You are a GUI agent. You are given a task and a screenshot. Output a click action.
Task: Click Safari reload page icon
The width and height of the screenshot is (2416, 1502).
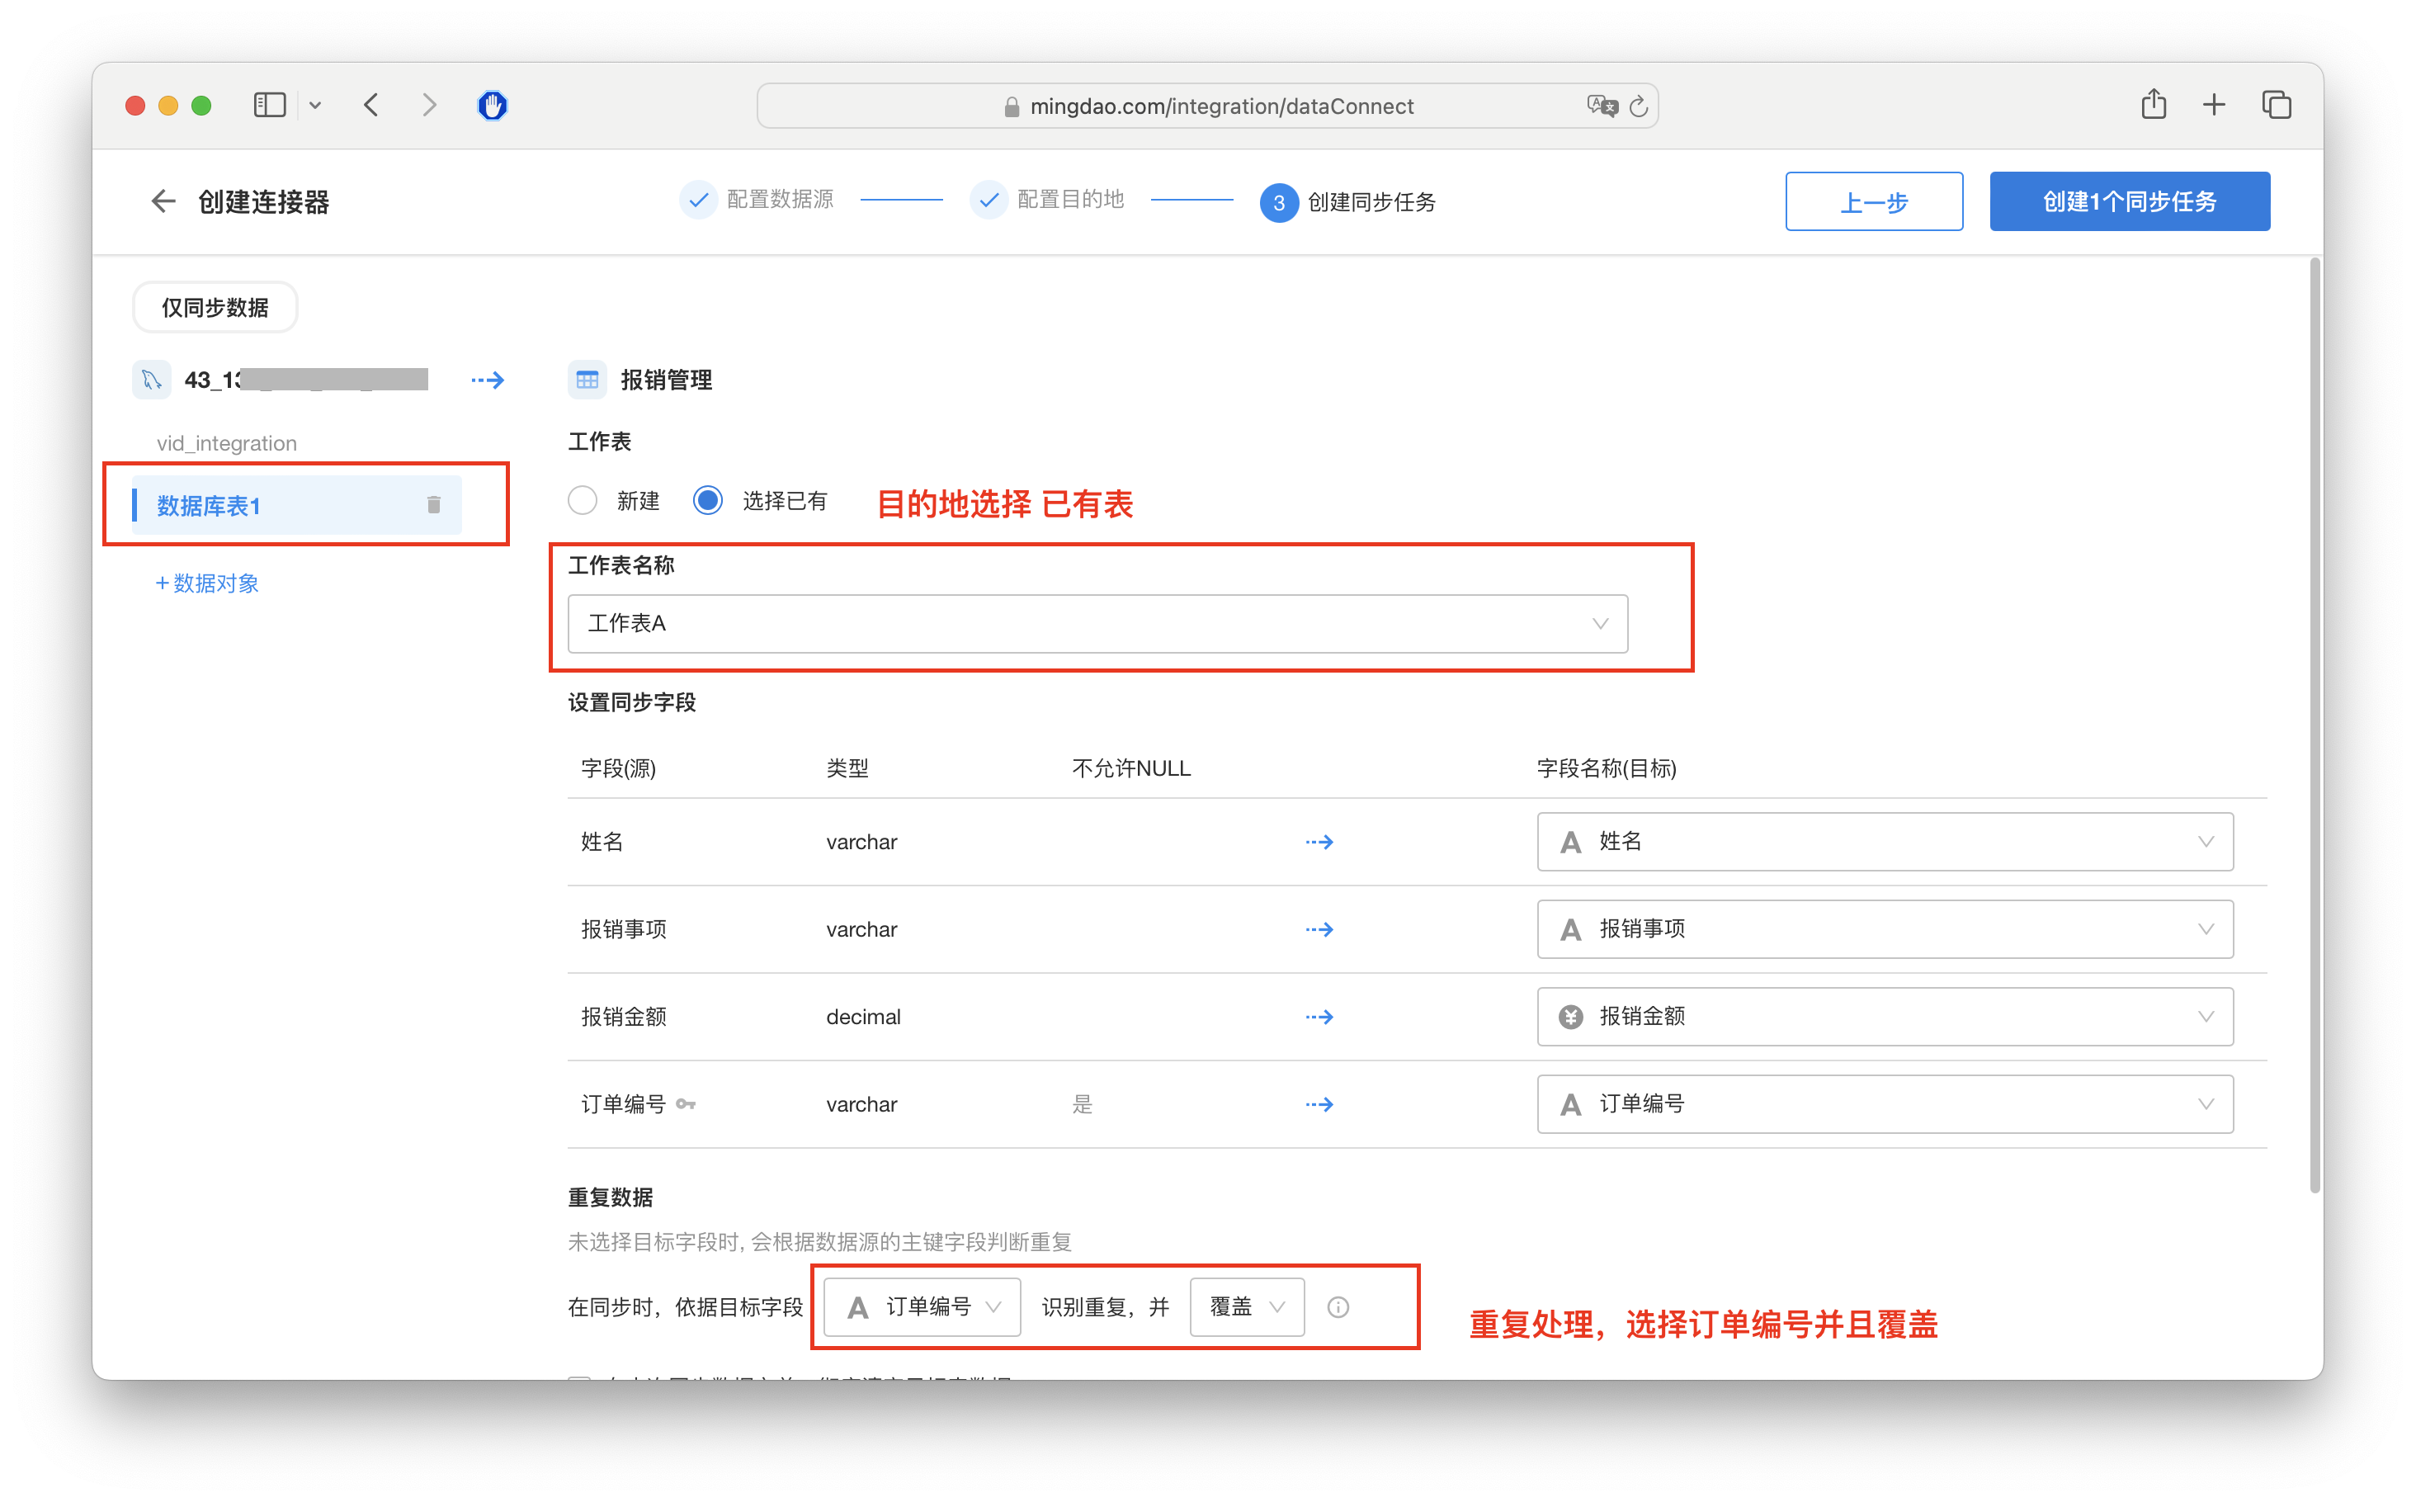click(1639, 106)
